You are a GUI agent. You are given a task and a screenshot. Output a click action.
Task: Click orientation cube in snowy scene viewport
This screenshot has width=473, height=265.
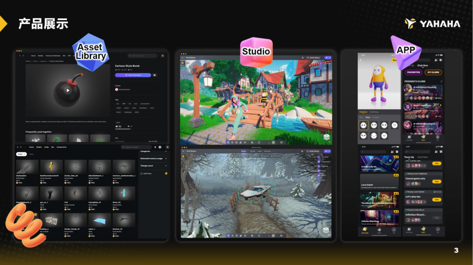coord(326,231)
